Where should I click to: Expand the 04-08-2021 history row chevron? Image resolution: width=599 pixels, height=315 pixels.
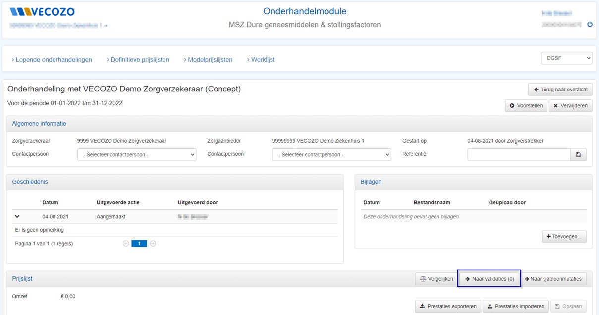click(17, 216)
